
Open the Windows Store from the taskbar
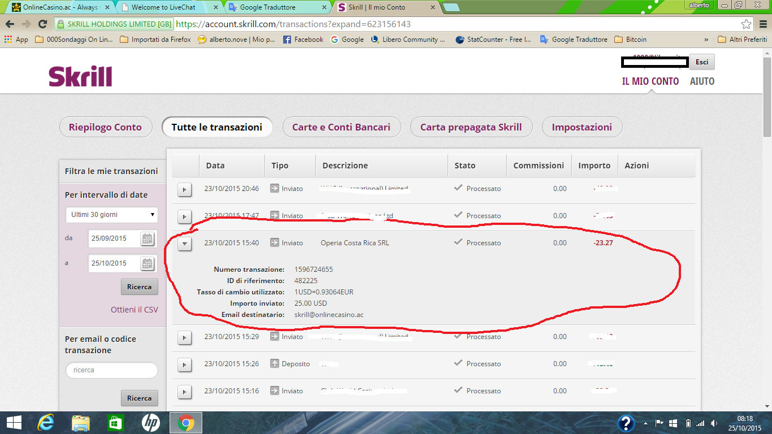(116, 423)
